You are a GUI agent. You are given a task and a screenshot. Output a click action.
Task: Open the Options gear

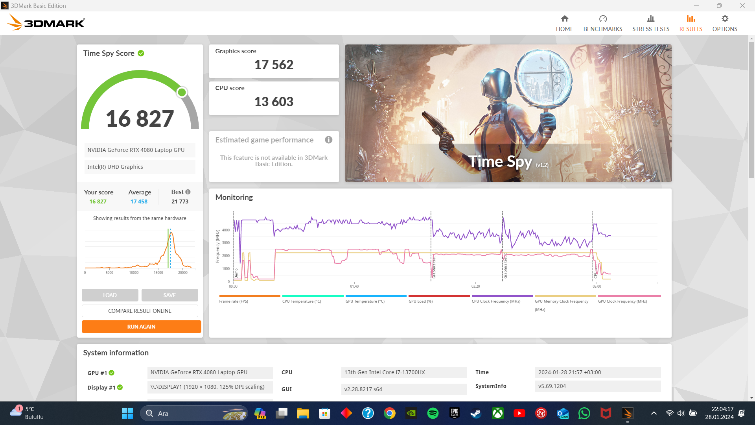[724, 19]
